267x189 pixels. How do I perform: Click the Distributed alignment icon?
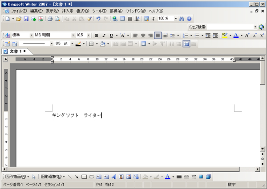pos(165,35)
